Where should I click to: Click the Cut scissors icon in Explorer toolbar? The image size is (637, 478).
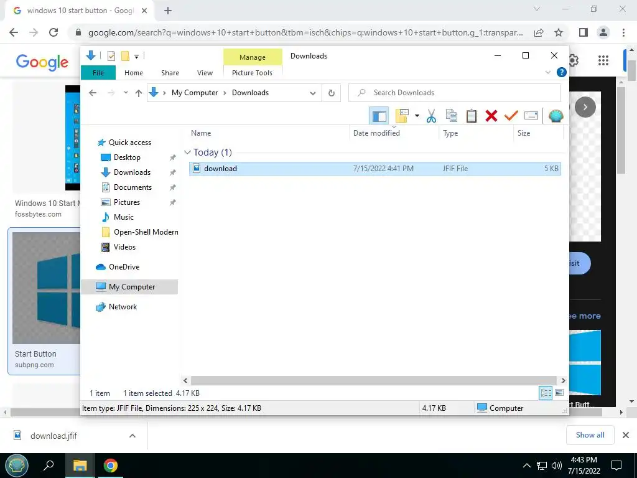point(431,116)
